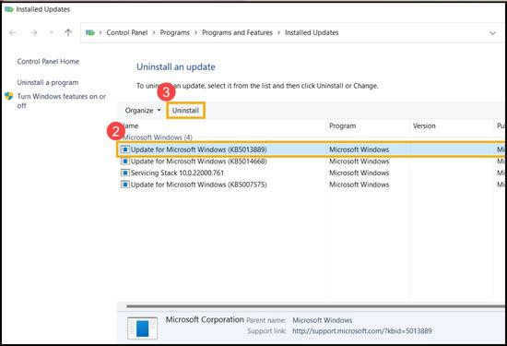Open Uninstall a program link

48,82
